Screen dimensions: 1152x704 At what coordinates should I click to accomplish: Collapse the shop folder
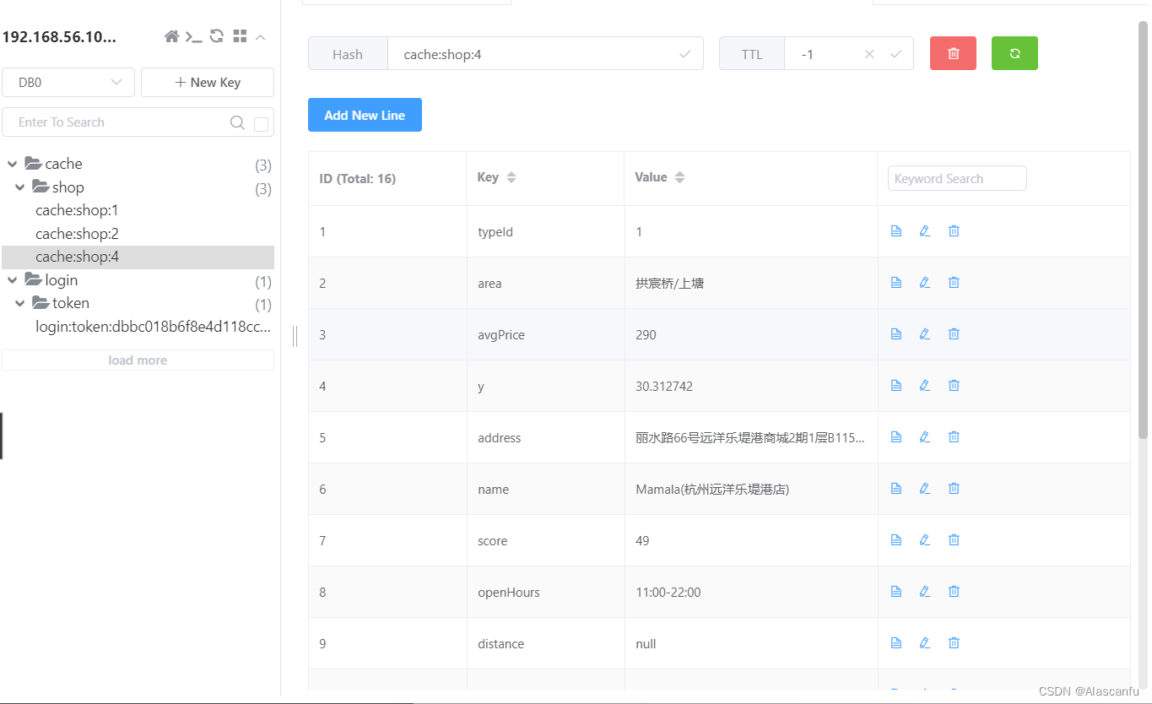click(20, 187)
